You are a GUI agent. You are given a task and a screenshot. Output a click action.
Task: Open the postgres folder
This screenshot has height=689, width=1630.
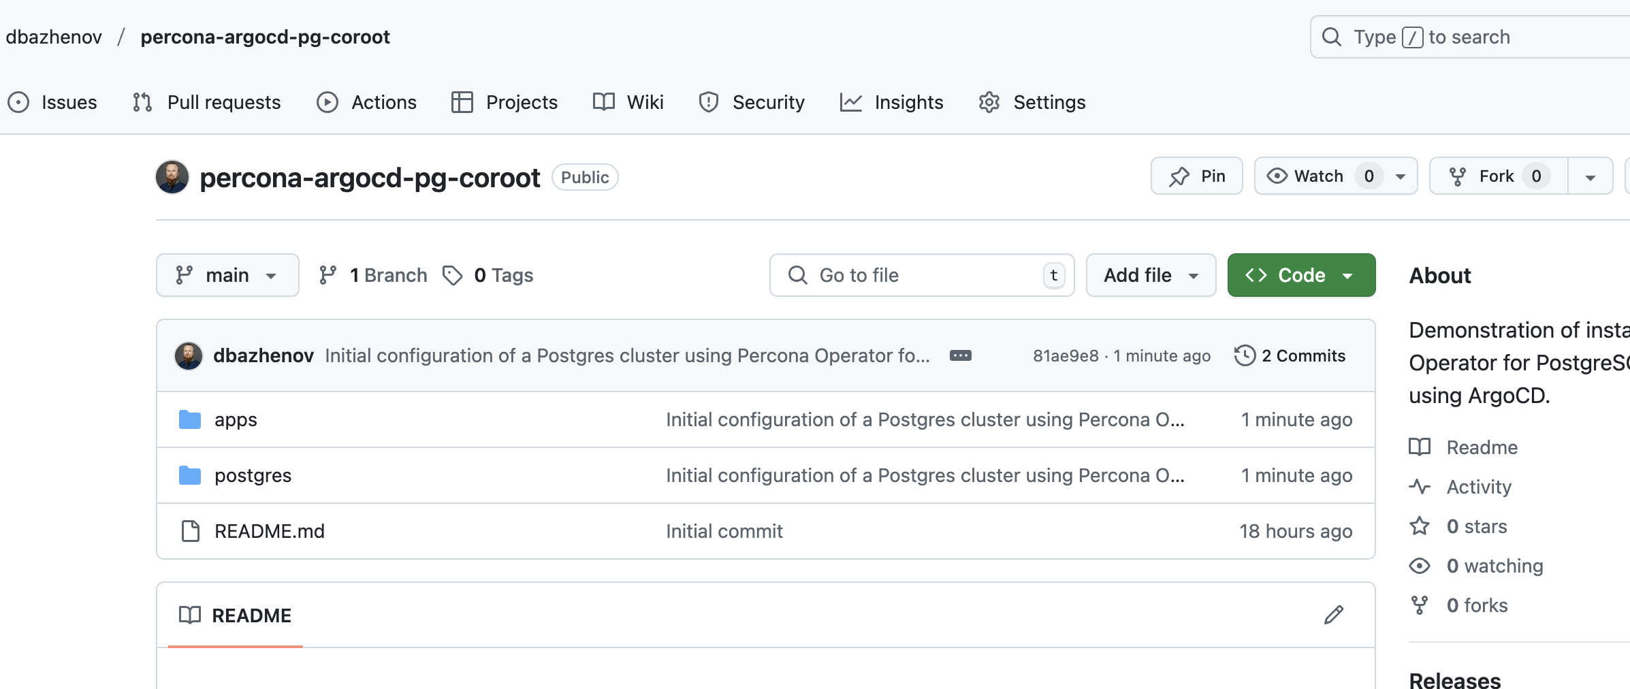[x=253, y=475]
